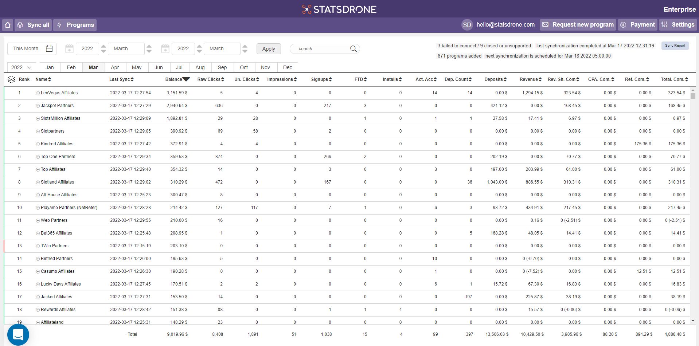Expand the Casumo Affiliates row
Image resolution: width=699 pixels, height=346 pixels.
(x=38, y=272)
